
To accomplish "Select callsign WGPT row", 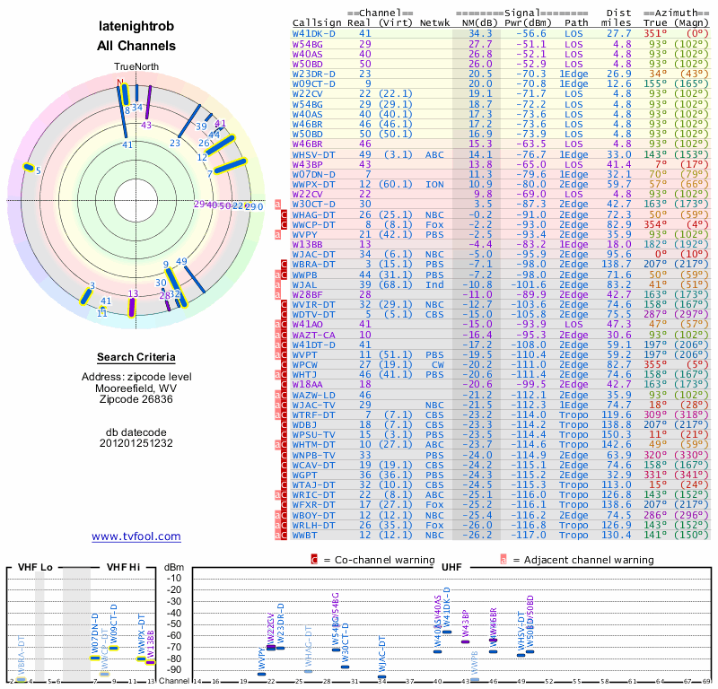I will (501, 475).
